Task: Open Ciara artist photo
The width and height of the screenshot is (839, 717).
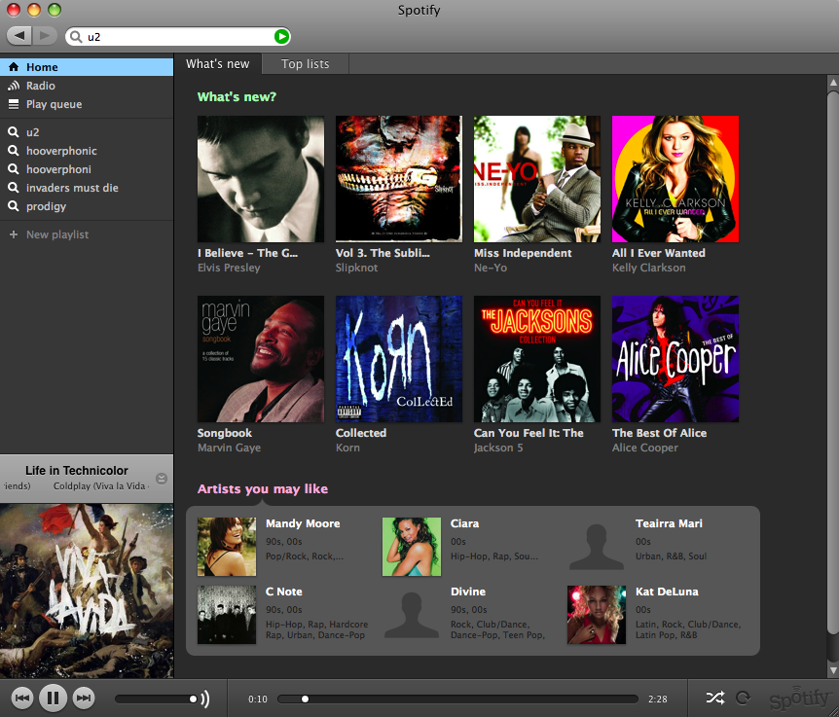Action: click(412, 547)
